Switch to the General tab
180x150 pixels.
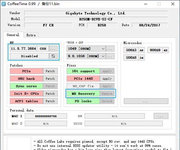[13, 35]
